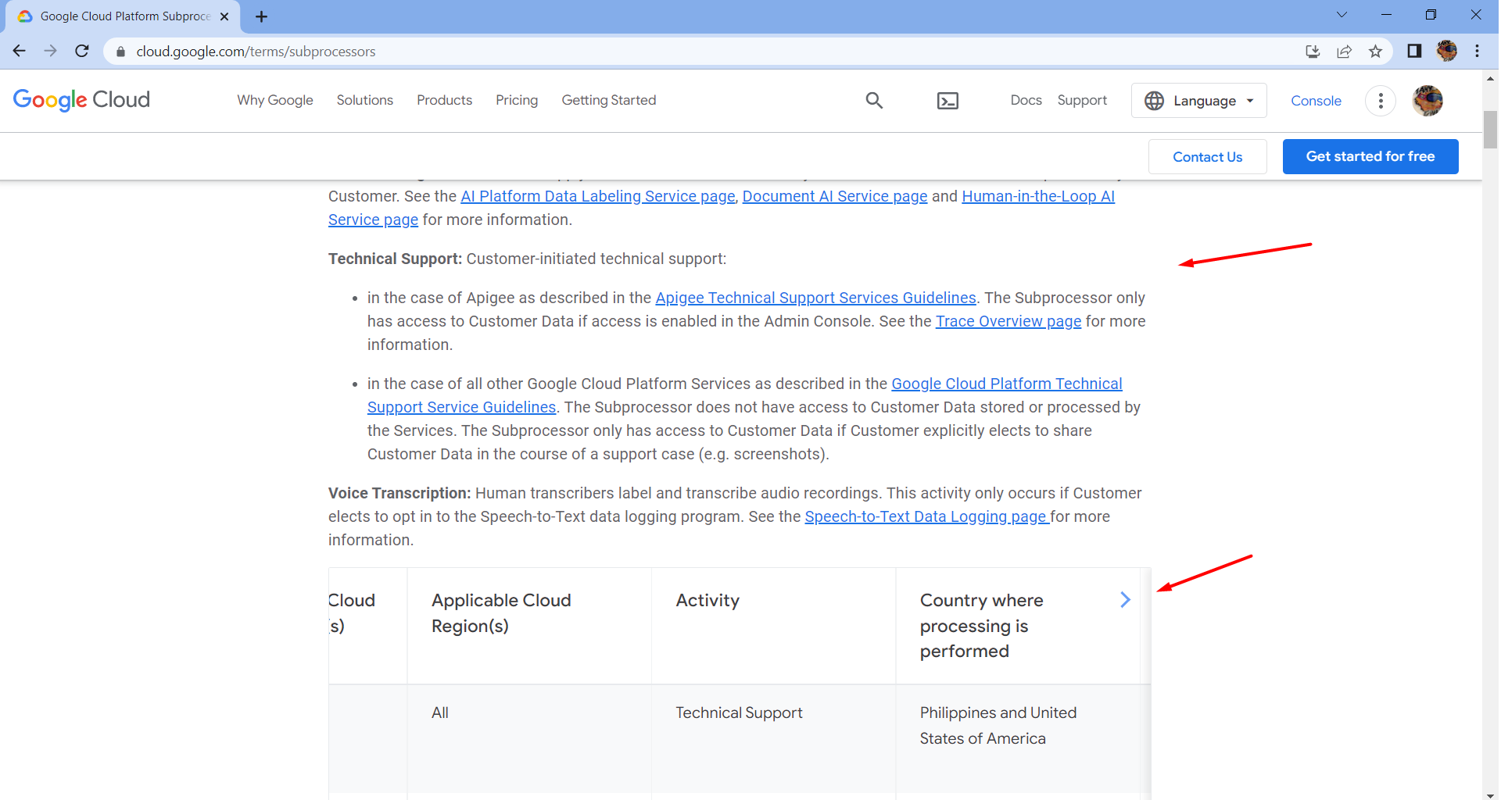
Task: Open the search function on Google Cloud site
Action: click(x=874, y=101)
